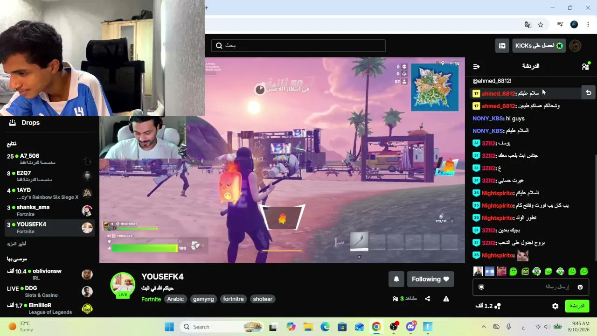
Task: Collapse the chat panel arrow icon
Action: tap(476, 67)
